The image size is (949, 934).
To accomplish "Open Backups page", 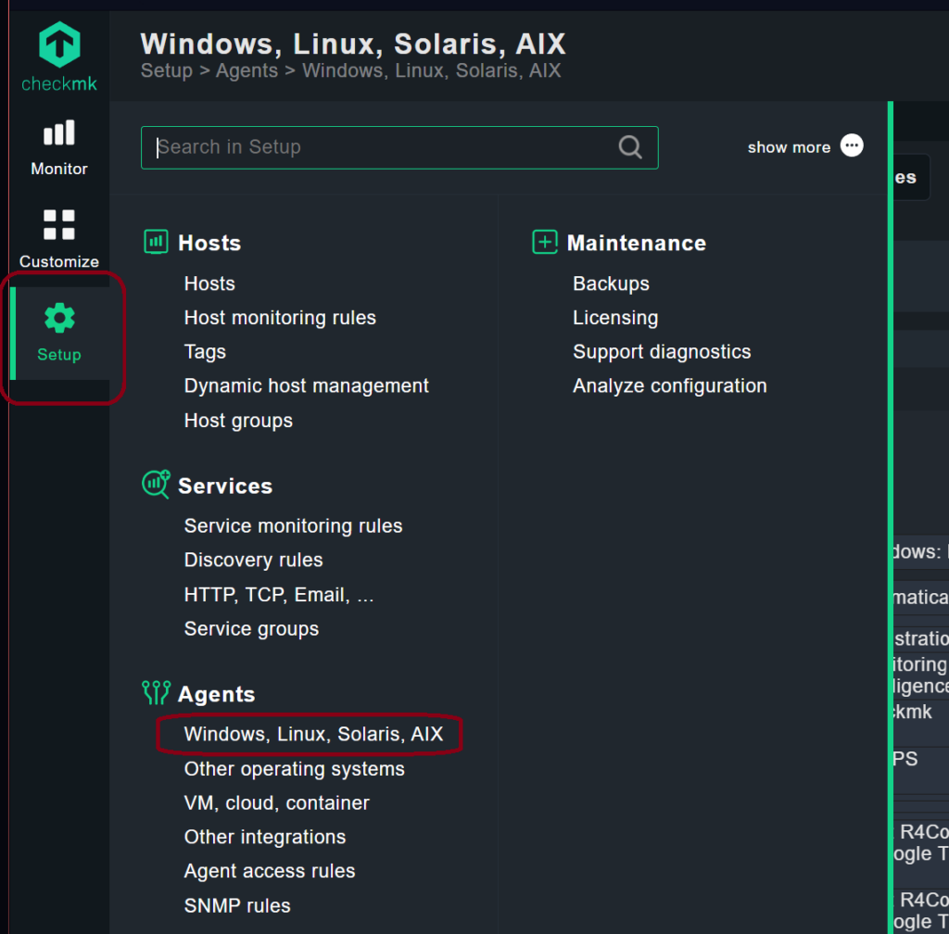I will 611,284.
